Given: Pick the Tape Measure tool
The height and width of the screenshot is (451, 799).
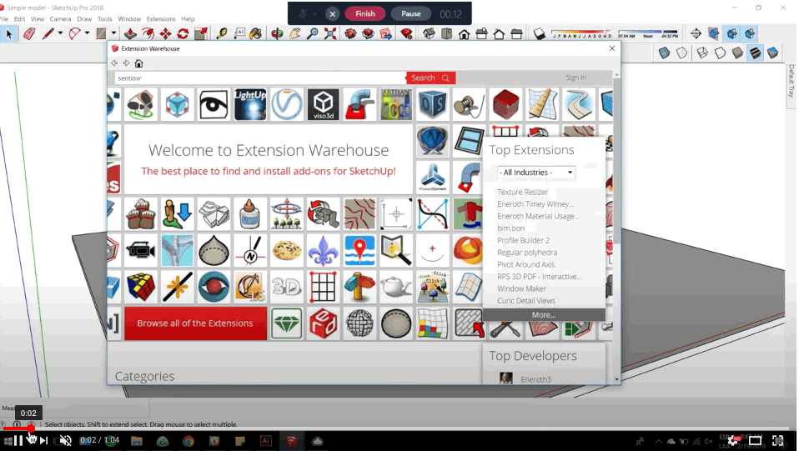Looking at the screenshot, I should (222, 34).
